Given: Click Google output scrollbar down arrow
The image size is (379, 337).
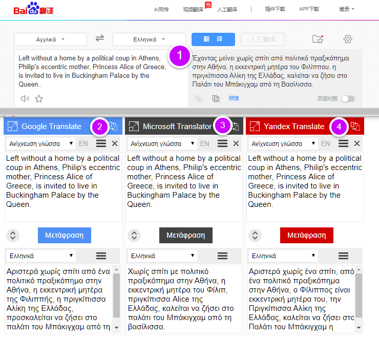Looking at the screenshot, I should click(116, 328).
